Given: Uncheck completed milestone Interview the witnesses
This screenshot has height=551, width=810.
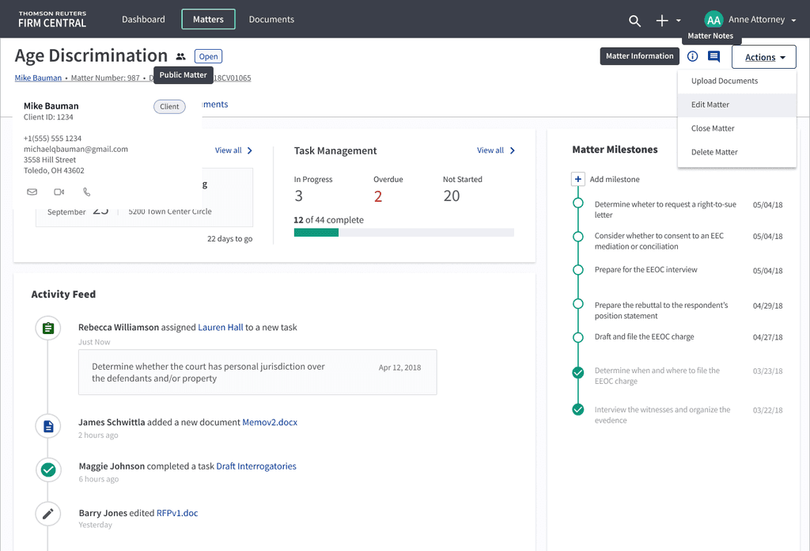Looking at the screenshot, I should pyautogui.click(x=578, y=409).
